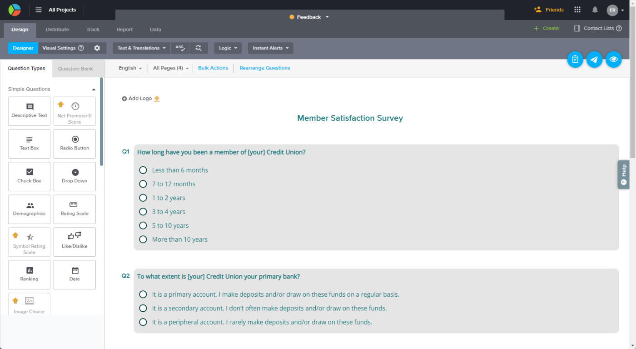
Task: Run the ABC spell check tool
Action: tap(180, 48)
